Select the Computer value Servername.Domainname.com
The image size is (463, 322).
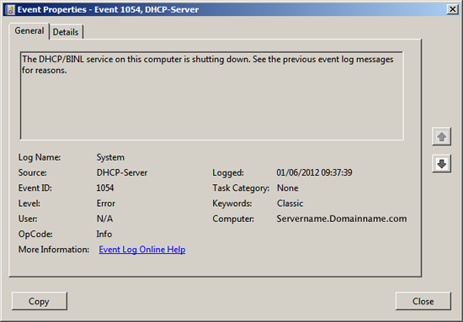[x=342, y=219]
